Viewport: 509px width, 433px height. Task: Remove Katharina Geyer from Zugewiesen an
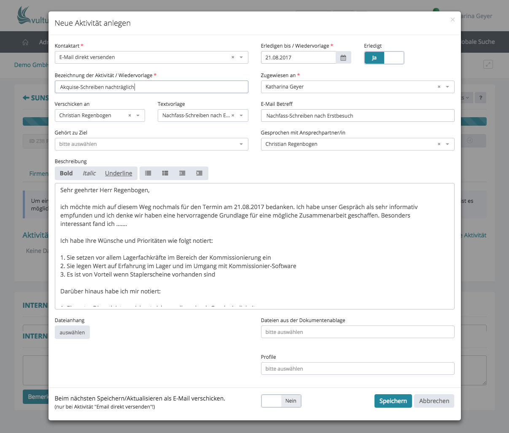439,87
